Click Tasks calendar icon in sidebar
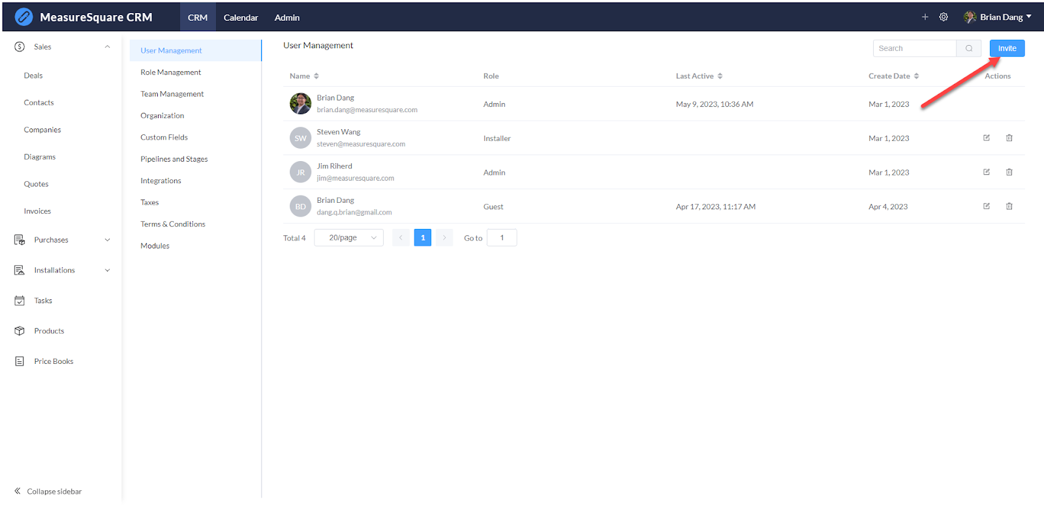This screenshot has height=506, width=1044. [x=20, y=301]
